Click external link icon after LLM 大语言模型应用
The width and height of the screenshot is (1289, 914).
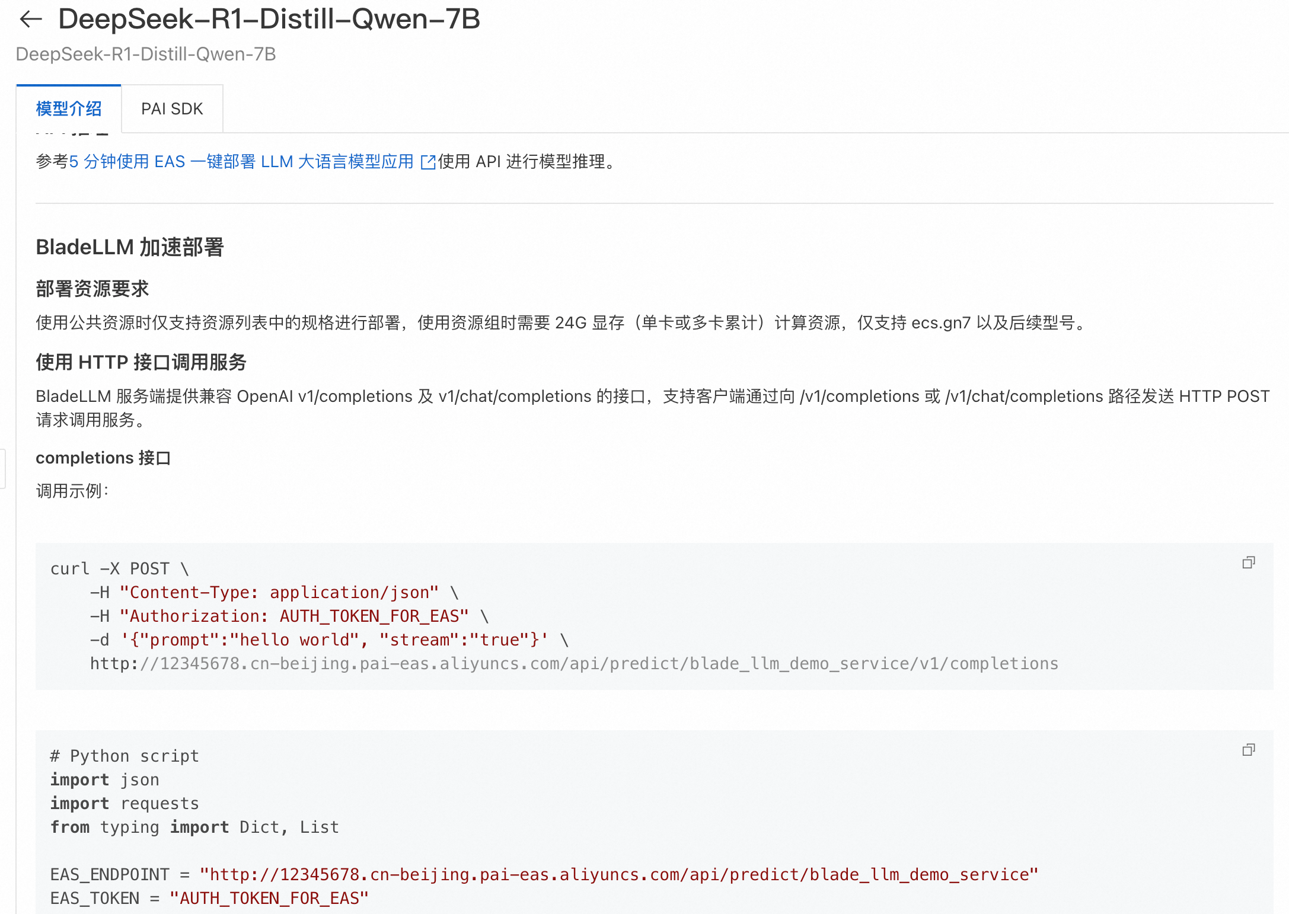click(x=427, y=162)
